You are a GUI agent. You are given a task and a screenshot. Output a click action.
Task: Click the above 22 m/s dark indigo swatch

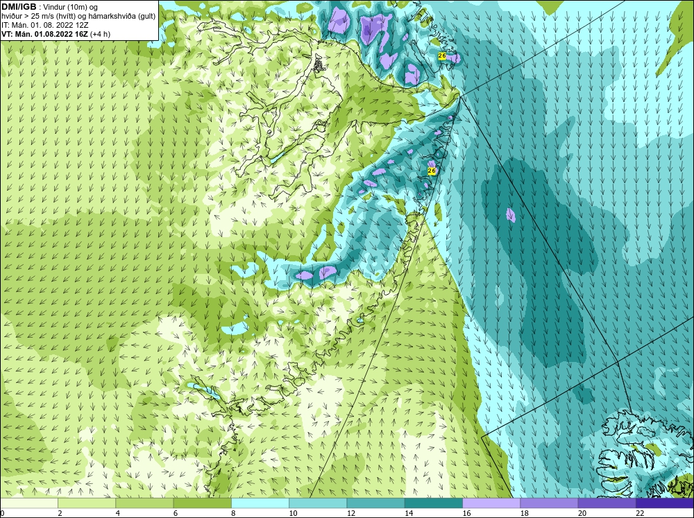coord(665,503)
